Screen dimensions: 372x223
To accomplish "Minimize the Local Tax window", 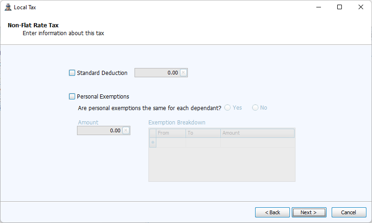I will pos(319,7).
